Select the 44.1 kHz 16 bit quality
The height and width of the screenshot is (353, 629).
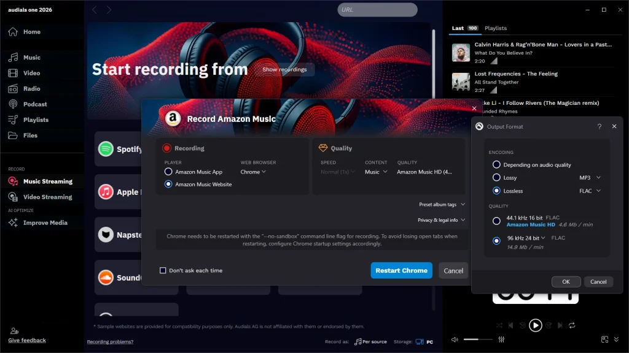(x=496, y=221)
